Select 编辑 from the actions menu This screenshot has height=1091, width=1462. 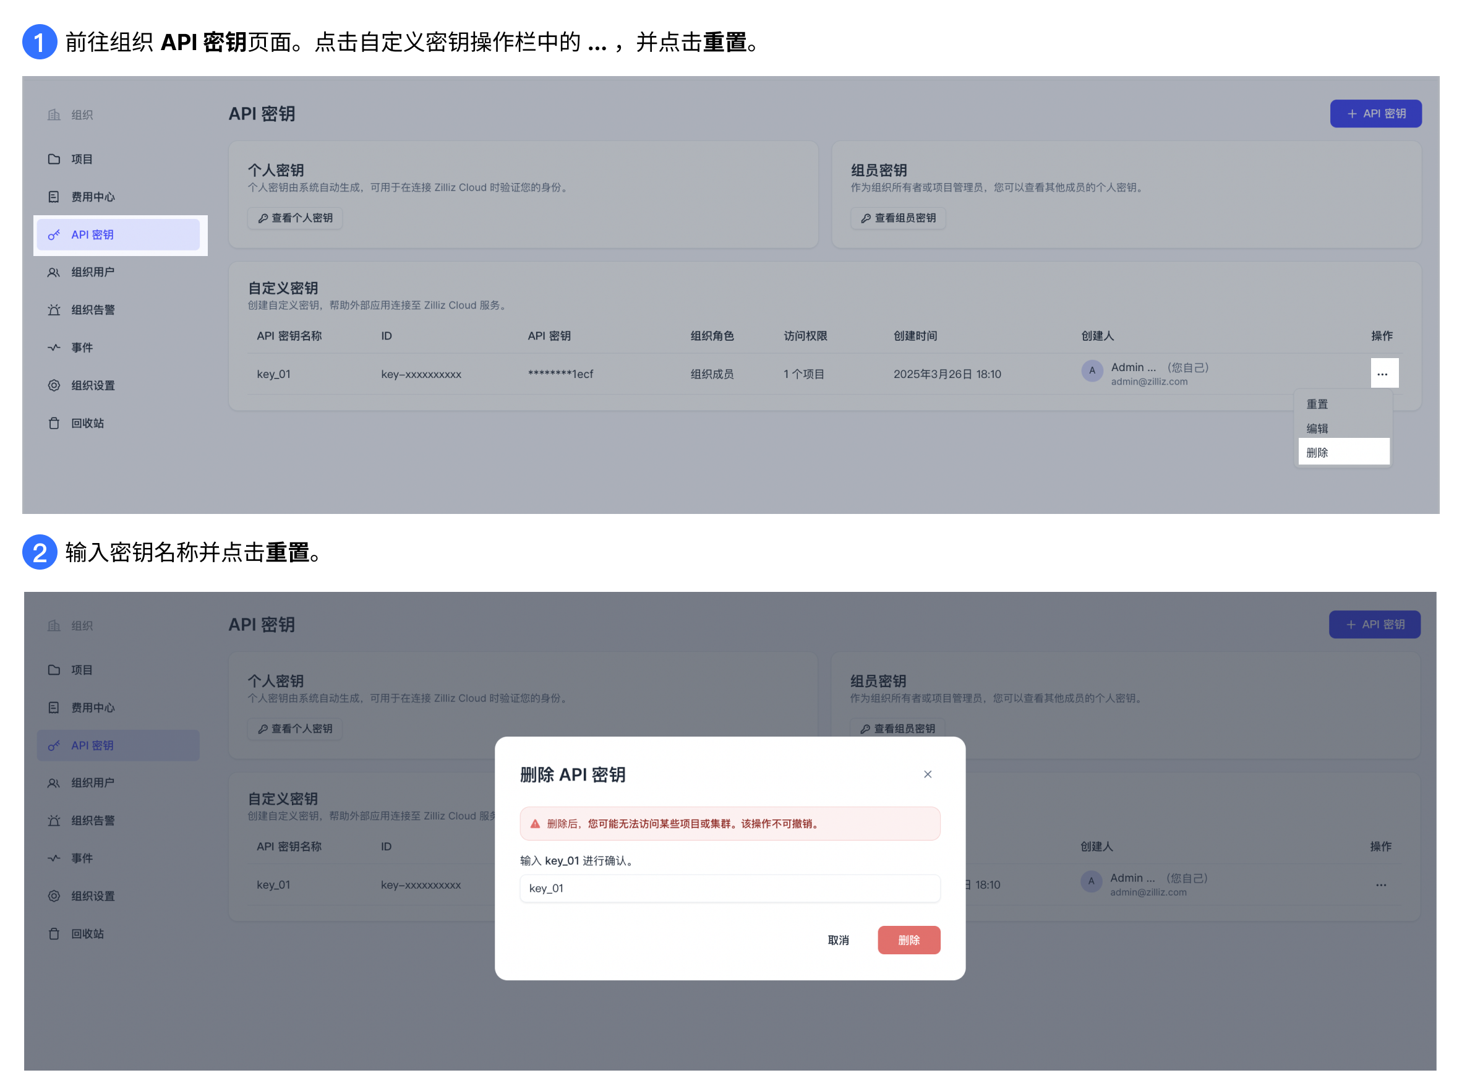click(1317, 428)
